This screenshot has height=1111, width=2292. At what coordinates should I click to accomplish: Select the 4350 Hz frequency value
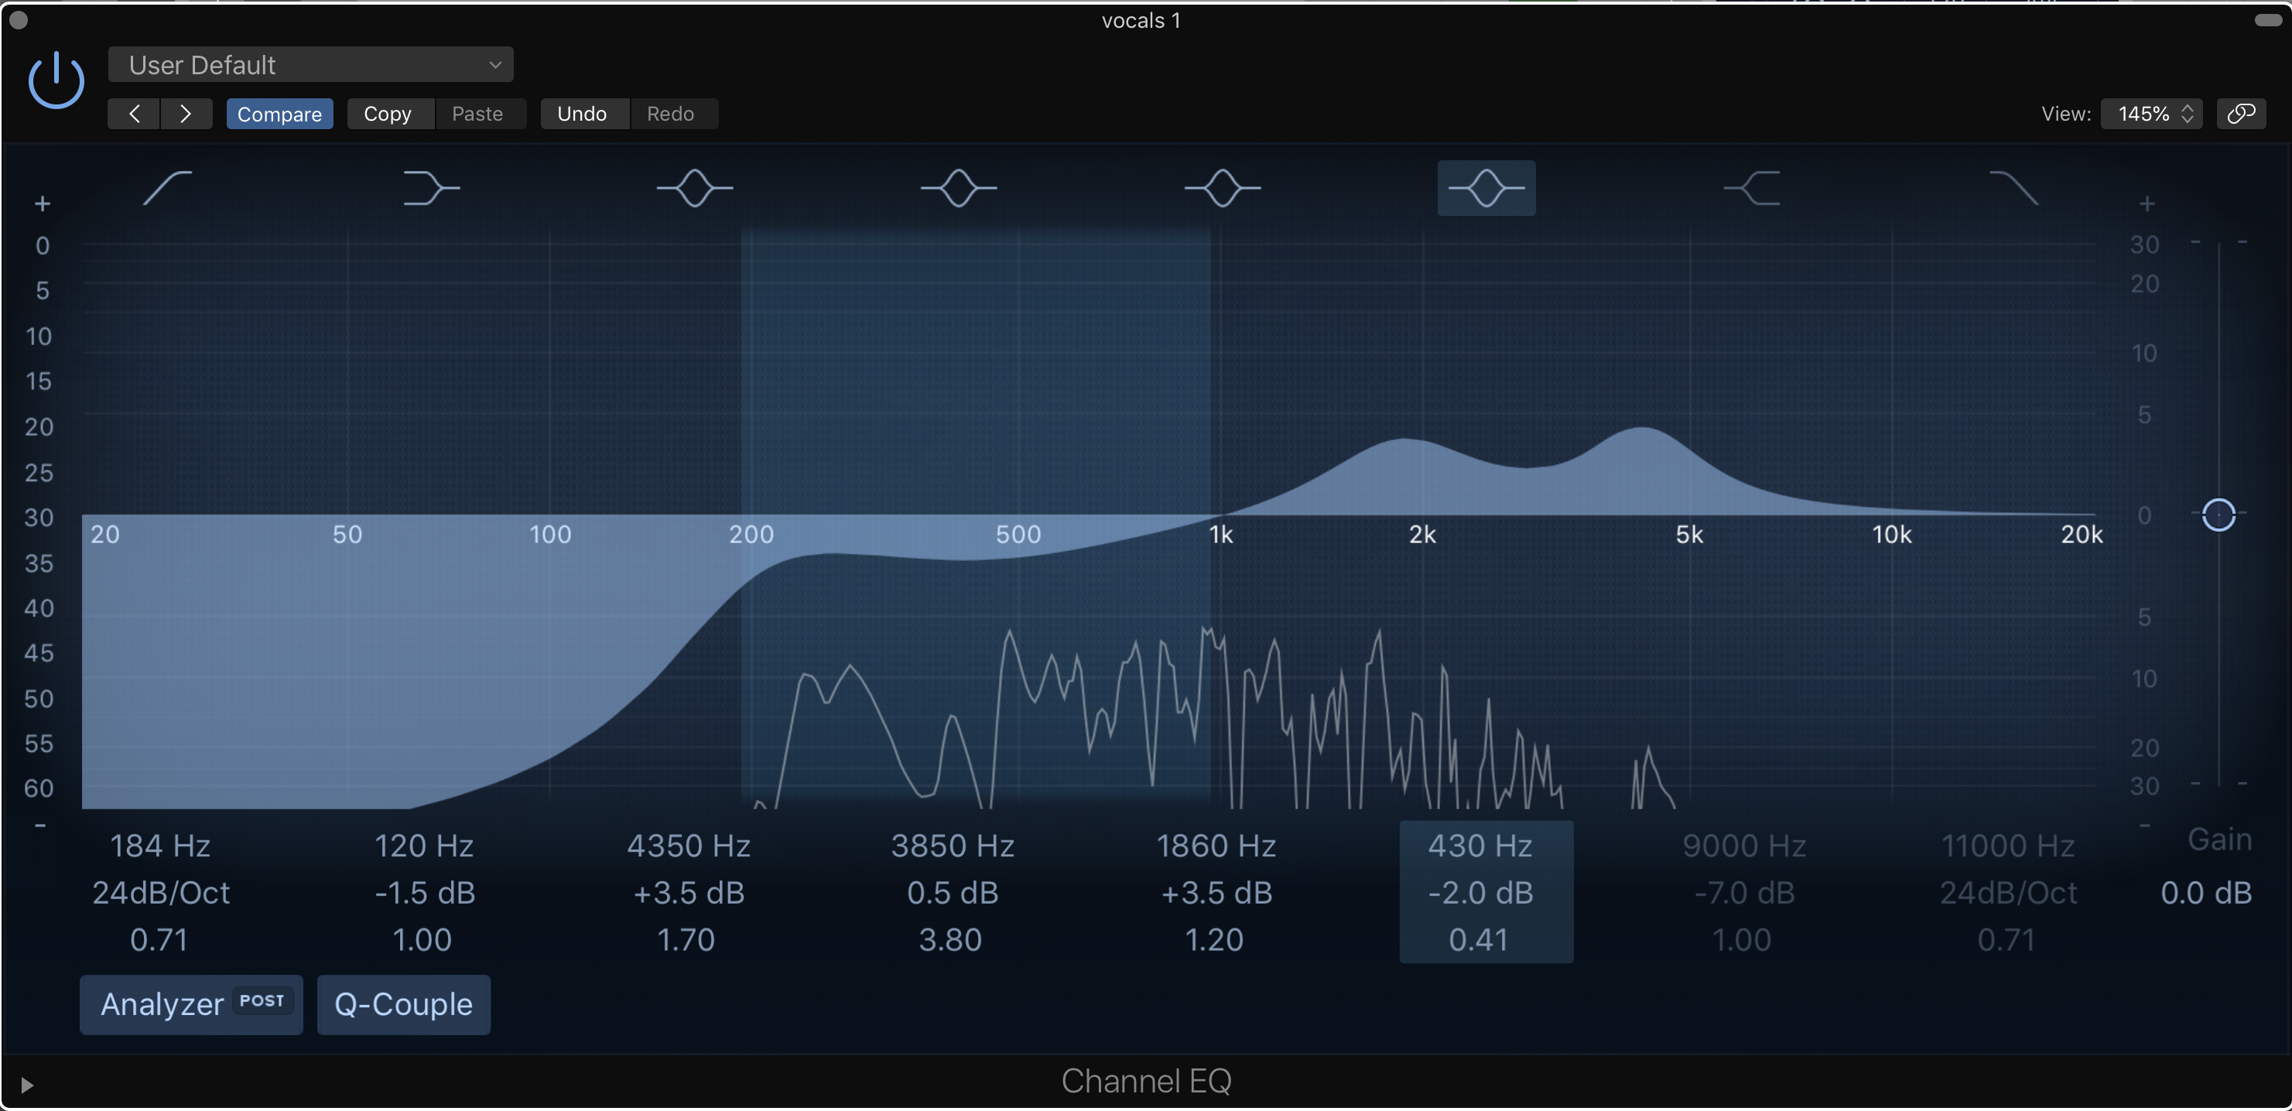689,845
